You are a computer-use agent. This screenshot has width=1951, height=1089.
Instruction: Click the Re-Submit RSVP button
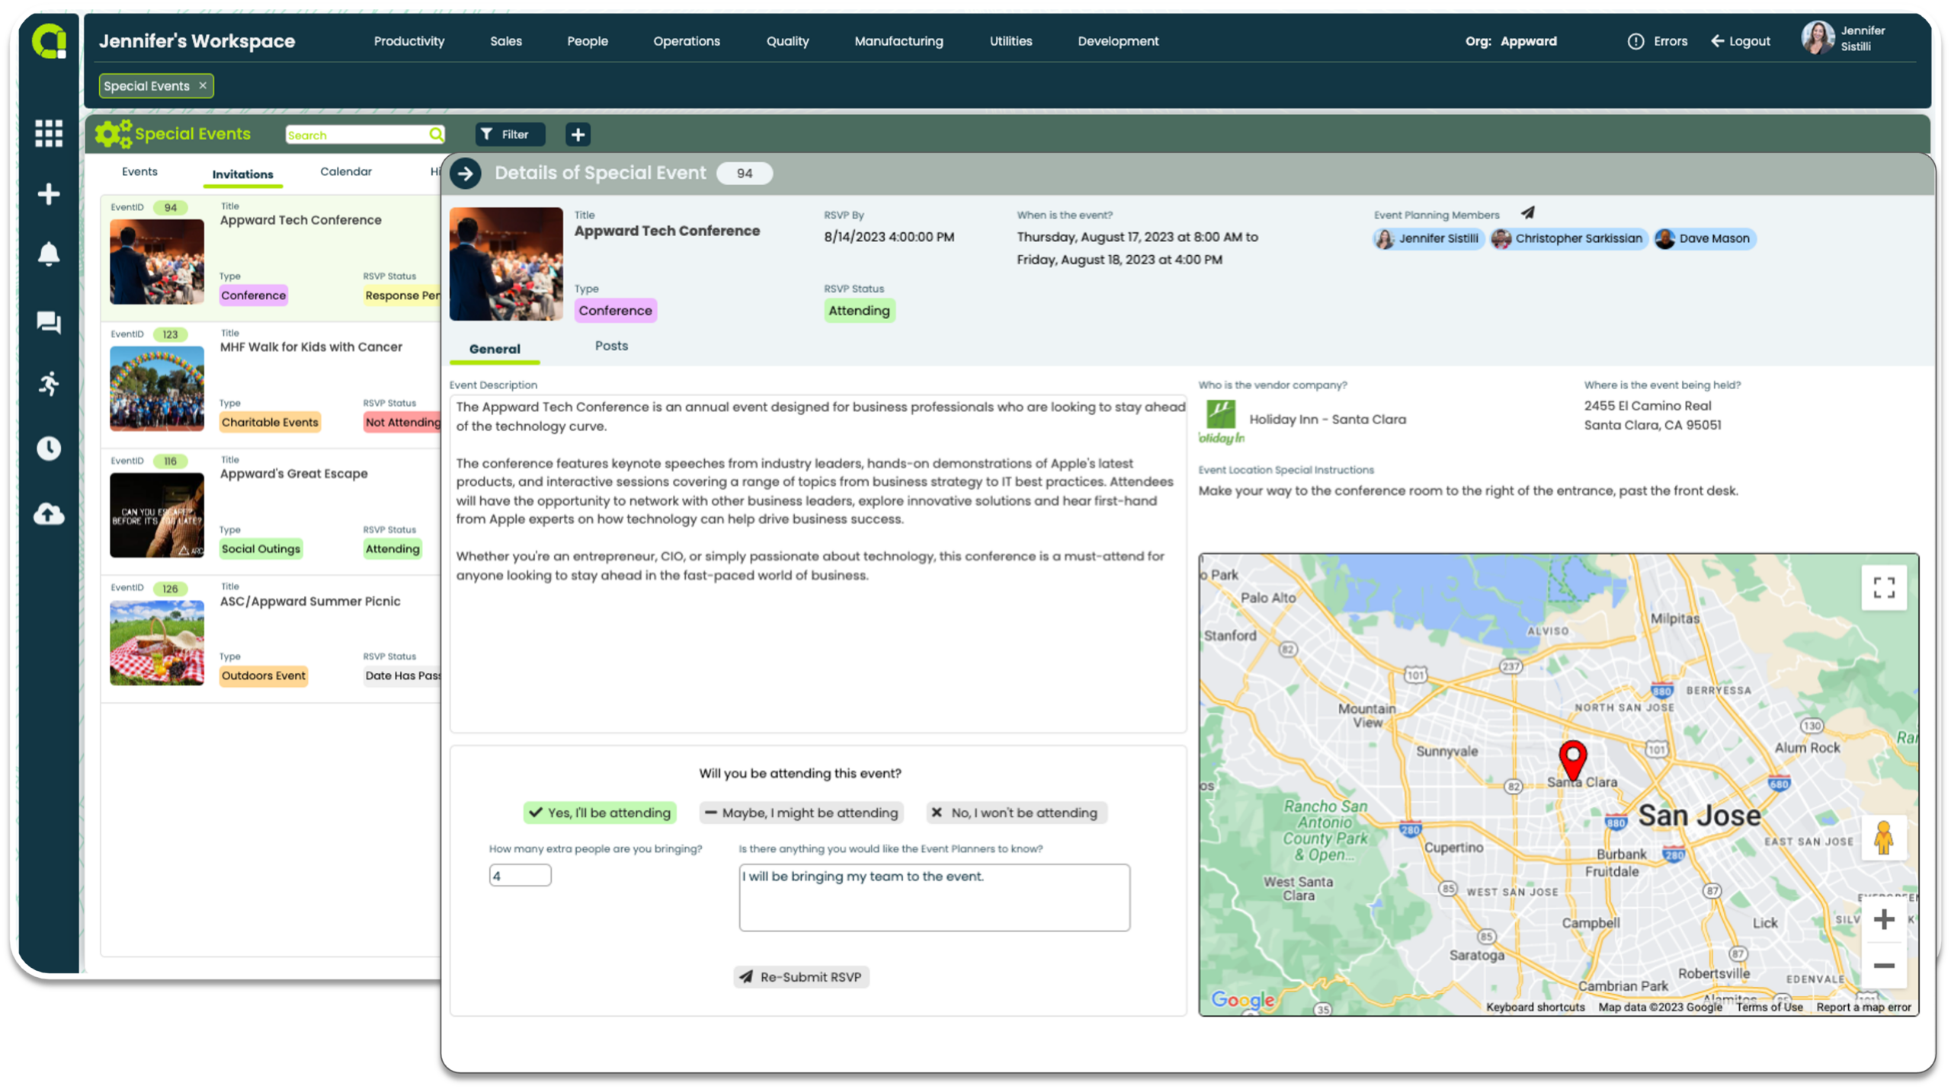pyautogui.click(x=801, y=976)
